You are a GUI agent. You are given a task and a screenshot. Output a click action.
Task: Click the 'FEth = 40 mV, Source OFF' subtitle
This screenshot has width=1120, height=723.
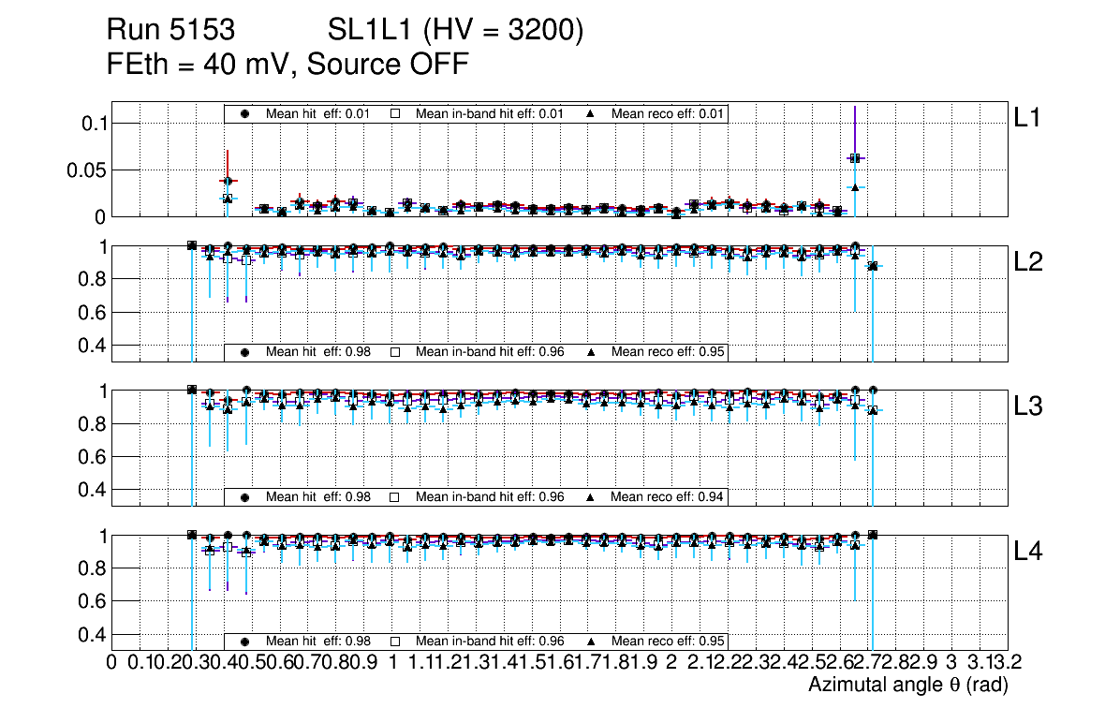(x=287, y=65)
